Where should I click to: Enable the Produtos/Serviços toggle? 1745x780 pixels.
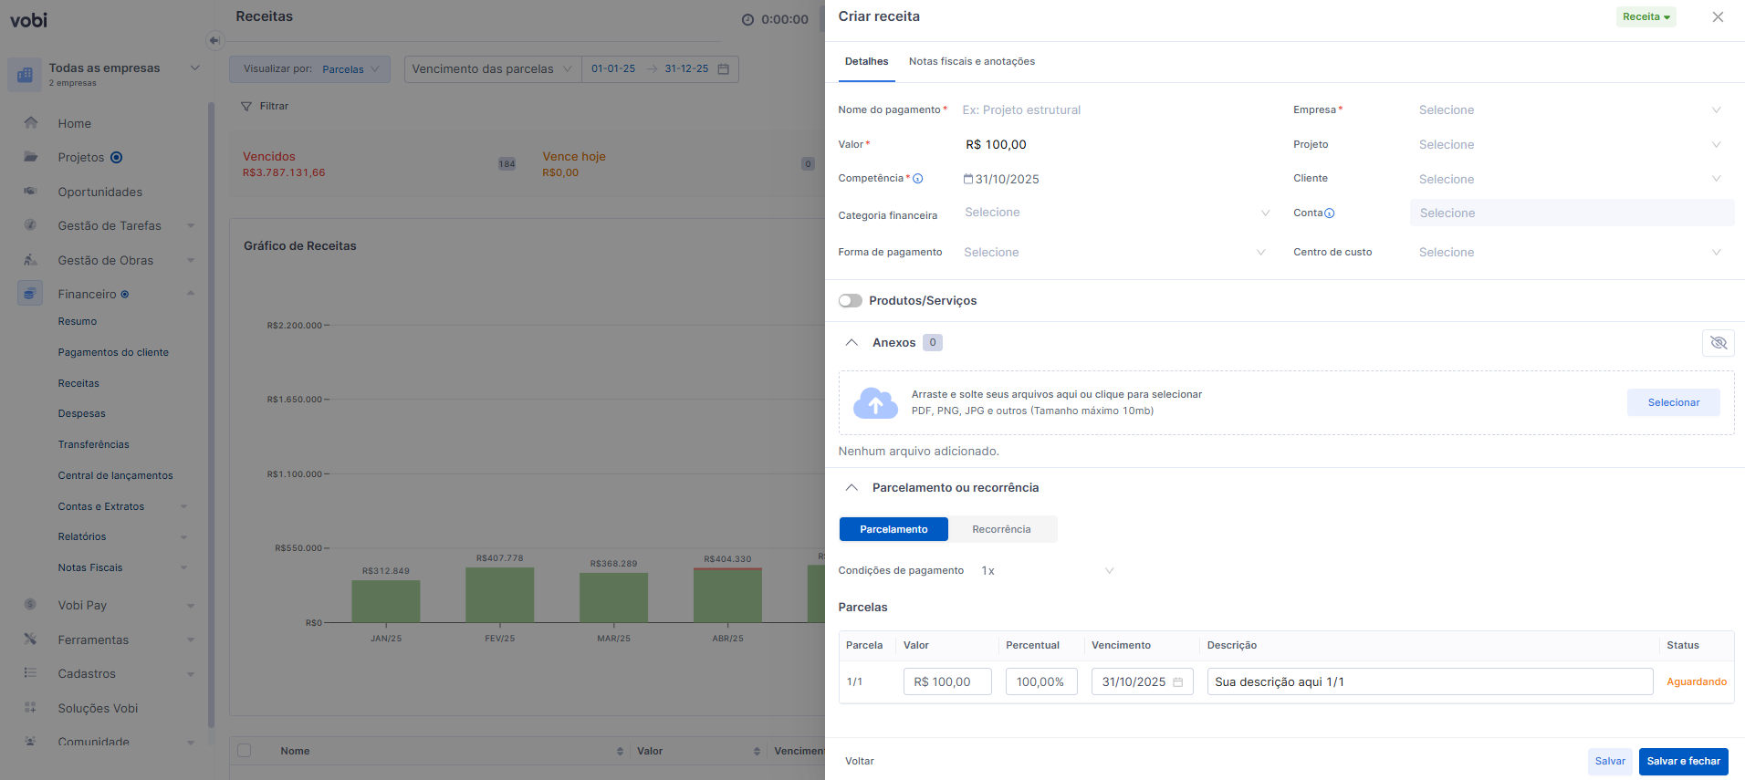[851, 301]
